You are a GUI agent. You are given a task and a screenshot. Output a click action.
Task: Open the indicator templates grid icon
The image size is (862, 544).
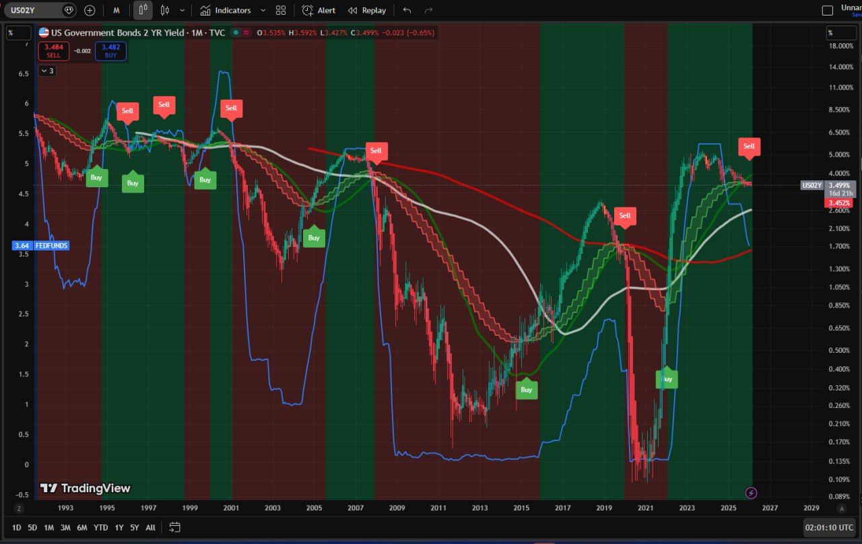click(281, 10)
